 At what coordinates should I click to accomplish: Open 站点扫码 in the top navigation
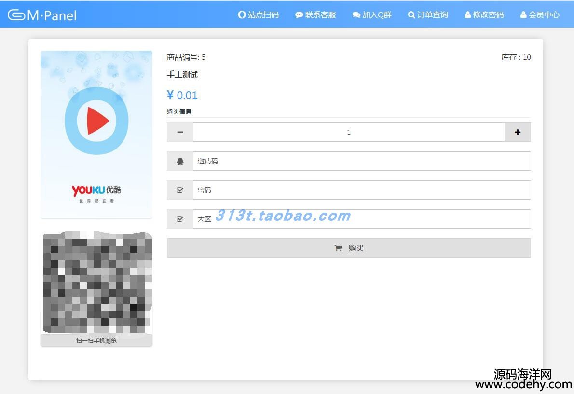tap(259, 15)
